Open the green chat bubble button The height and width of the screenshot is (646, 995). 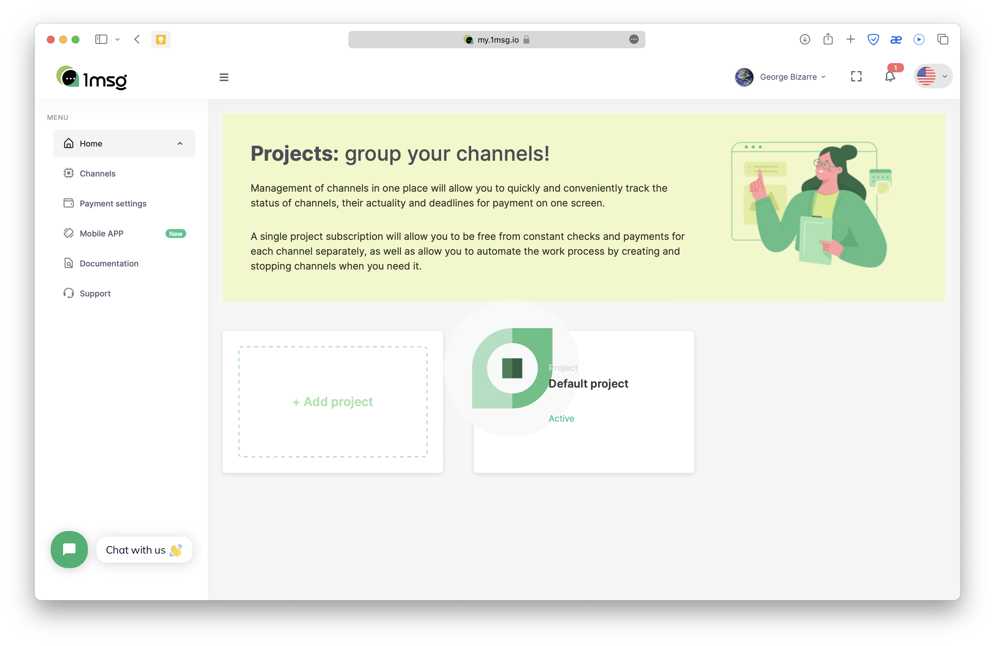69,549
